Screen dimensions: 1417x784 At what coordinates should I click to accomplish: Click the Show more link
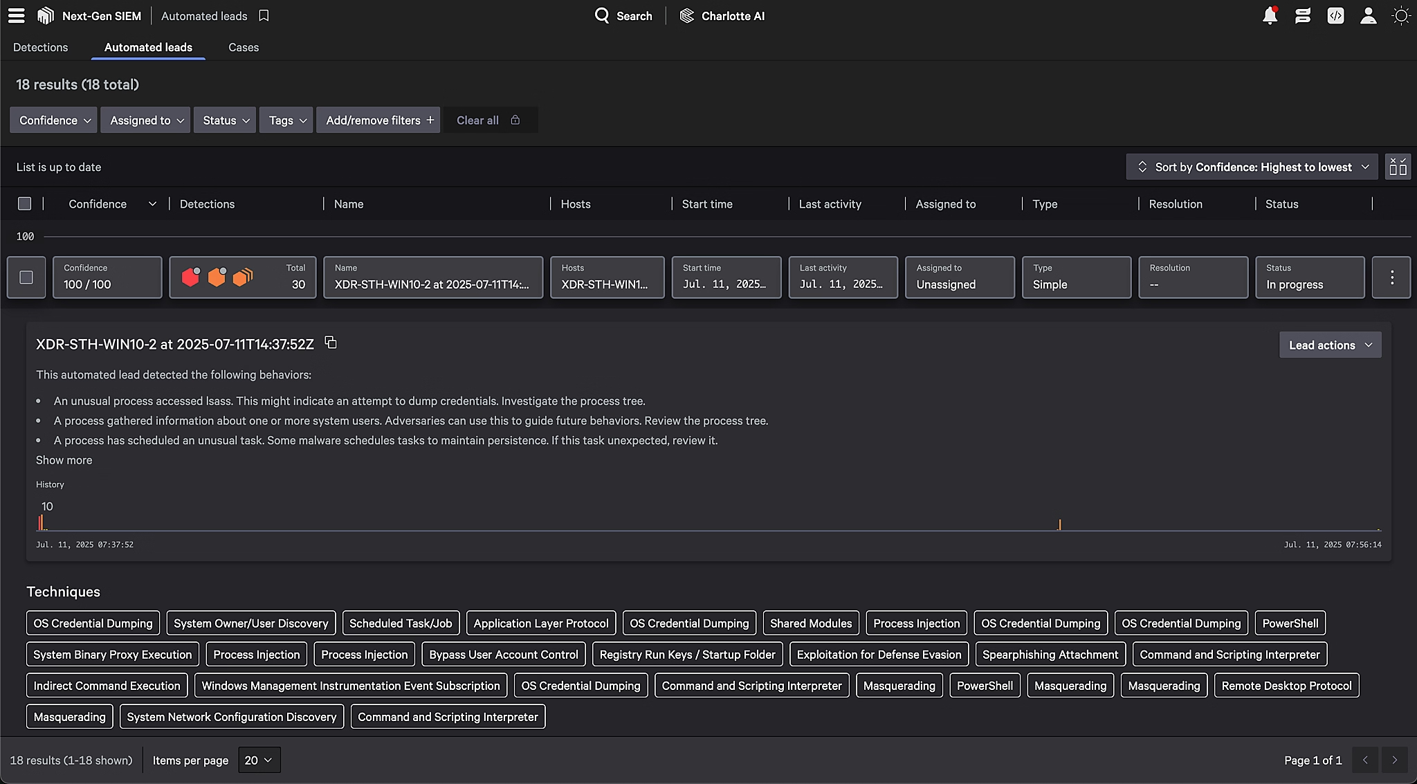pyautogui.click(x=64, y=460)
